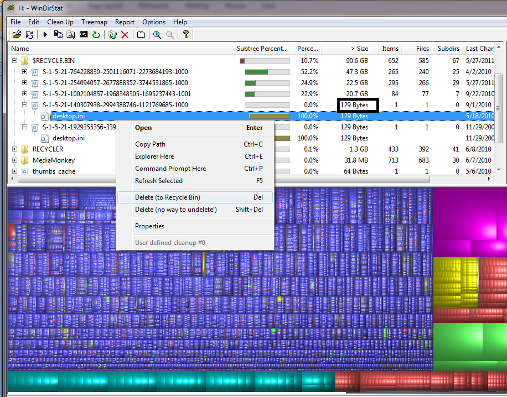The width and height of the screenshot is (507, 397).
Task: Open the Report menu
Action: [x=125, y=22]
